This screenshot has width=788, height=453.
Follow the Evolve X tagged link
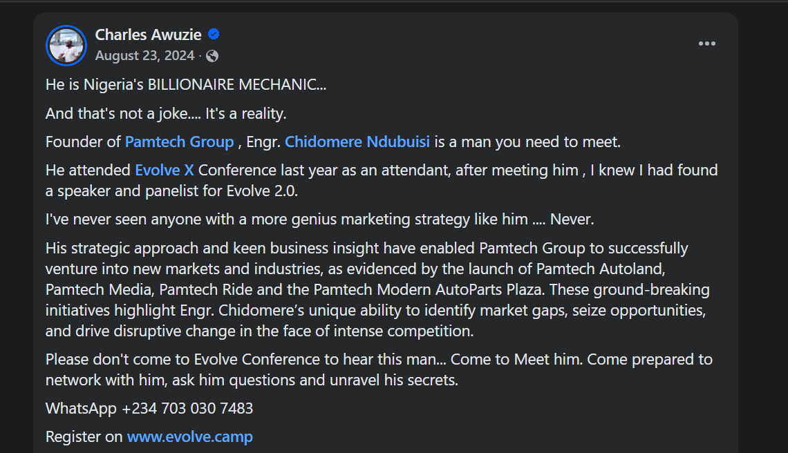[164, 170]
